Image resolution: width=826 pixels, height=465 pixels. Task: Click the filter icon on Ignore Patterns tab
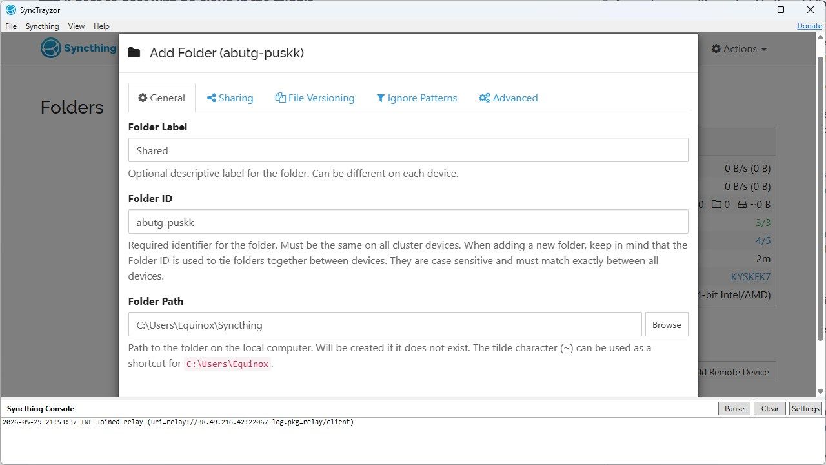tap(381, 98)
